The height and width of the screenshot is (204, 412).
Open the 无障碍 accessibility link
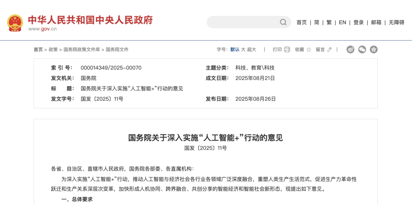click(x=396, y=22)
